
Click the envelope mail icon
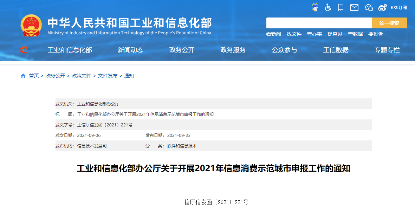pos(354,7)
